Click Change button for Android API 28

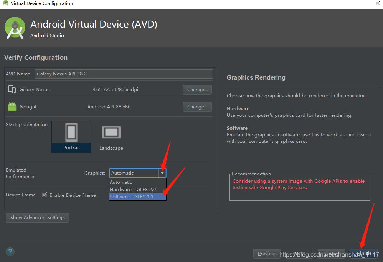(197, 107)
